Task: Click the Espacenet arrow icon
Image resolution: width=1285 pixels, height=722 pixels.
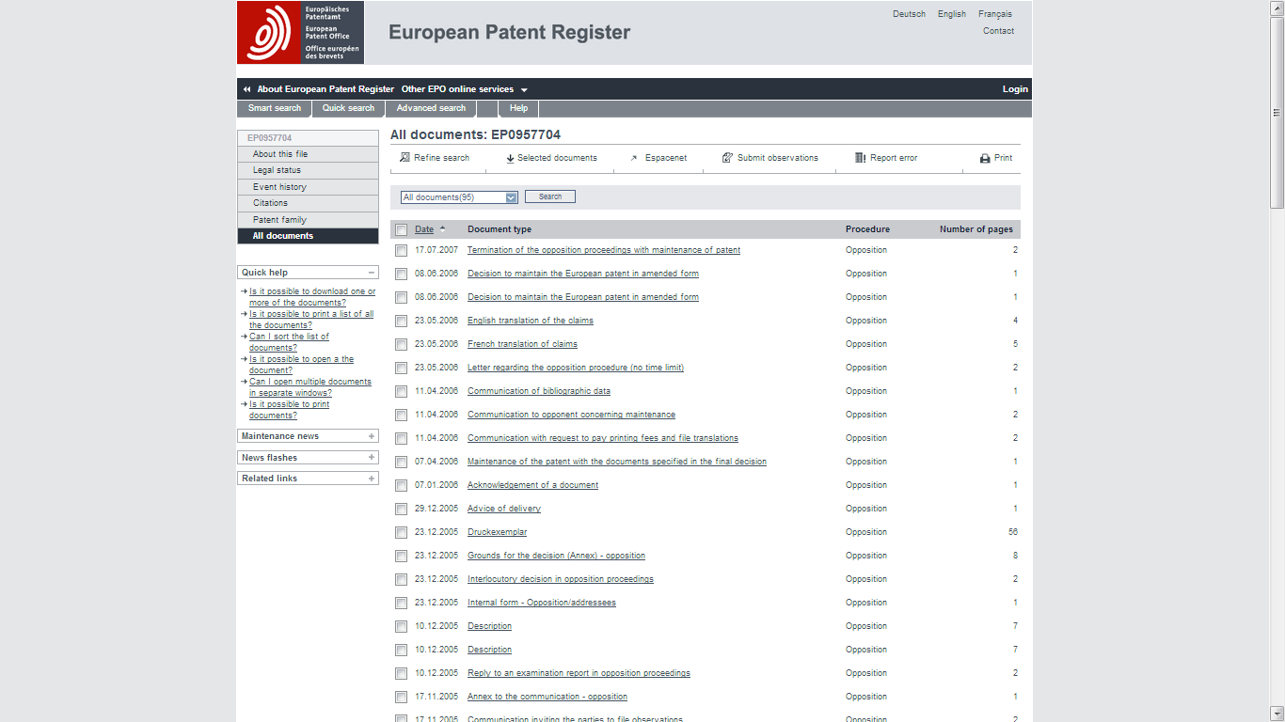Action: pos(634,158)
